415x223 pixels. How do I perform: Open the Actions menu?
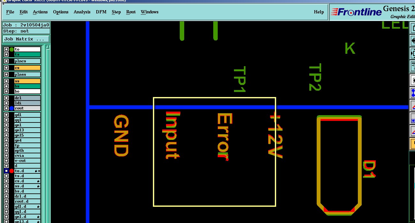40,12
